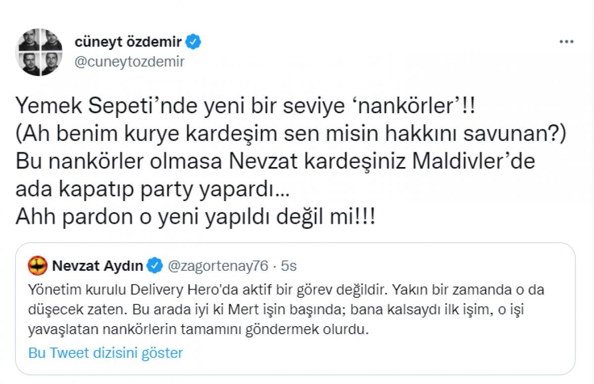Click 'Bu Tweet dizisini göster' thread link

(x=105, y=353)
